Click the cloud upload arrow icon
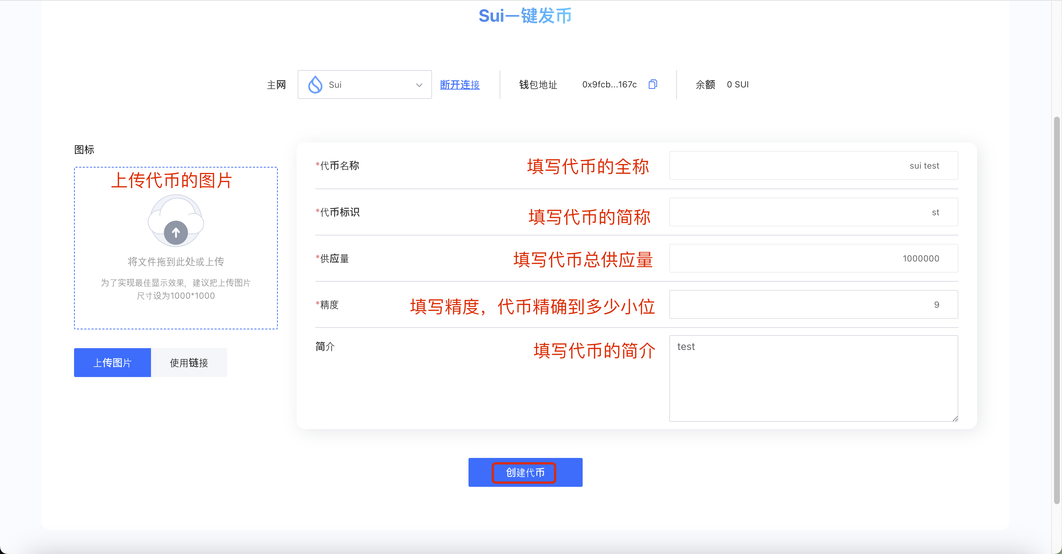1062x554 pixels. [x=176, y=233]
